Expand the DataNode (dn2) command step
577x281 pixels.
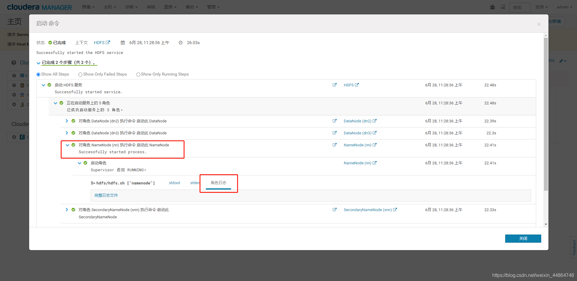click(67, 121)
